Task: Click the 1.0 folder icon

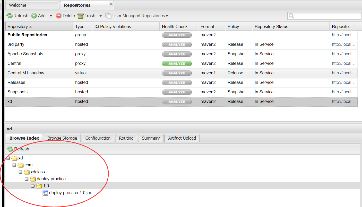Action: (x=39, y=186)
